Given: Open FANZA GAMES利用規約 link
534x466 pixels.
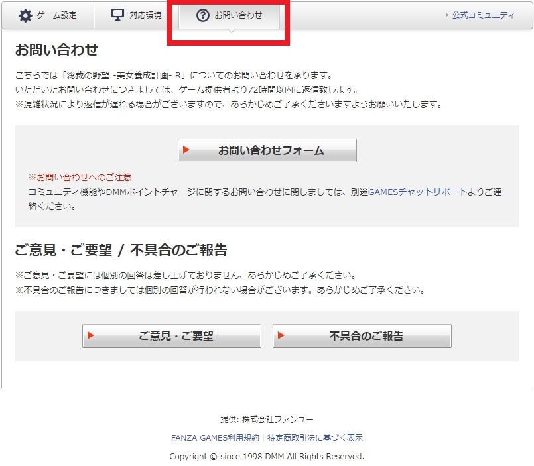Looking at the screenshot, I should [x=215, y=437].
